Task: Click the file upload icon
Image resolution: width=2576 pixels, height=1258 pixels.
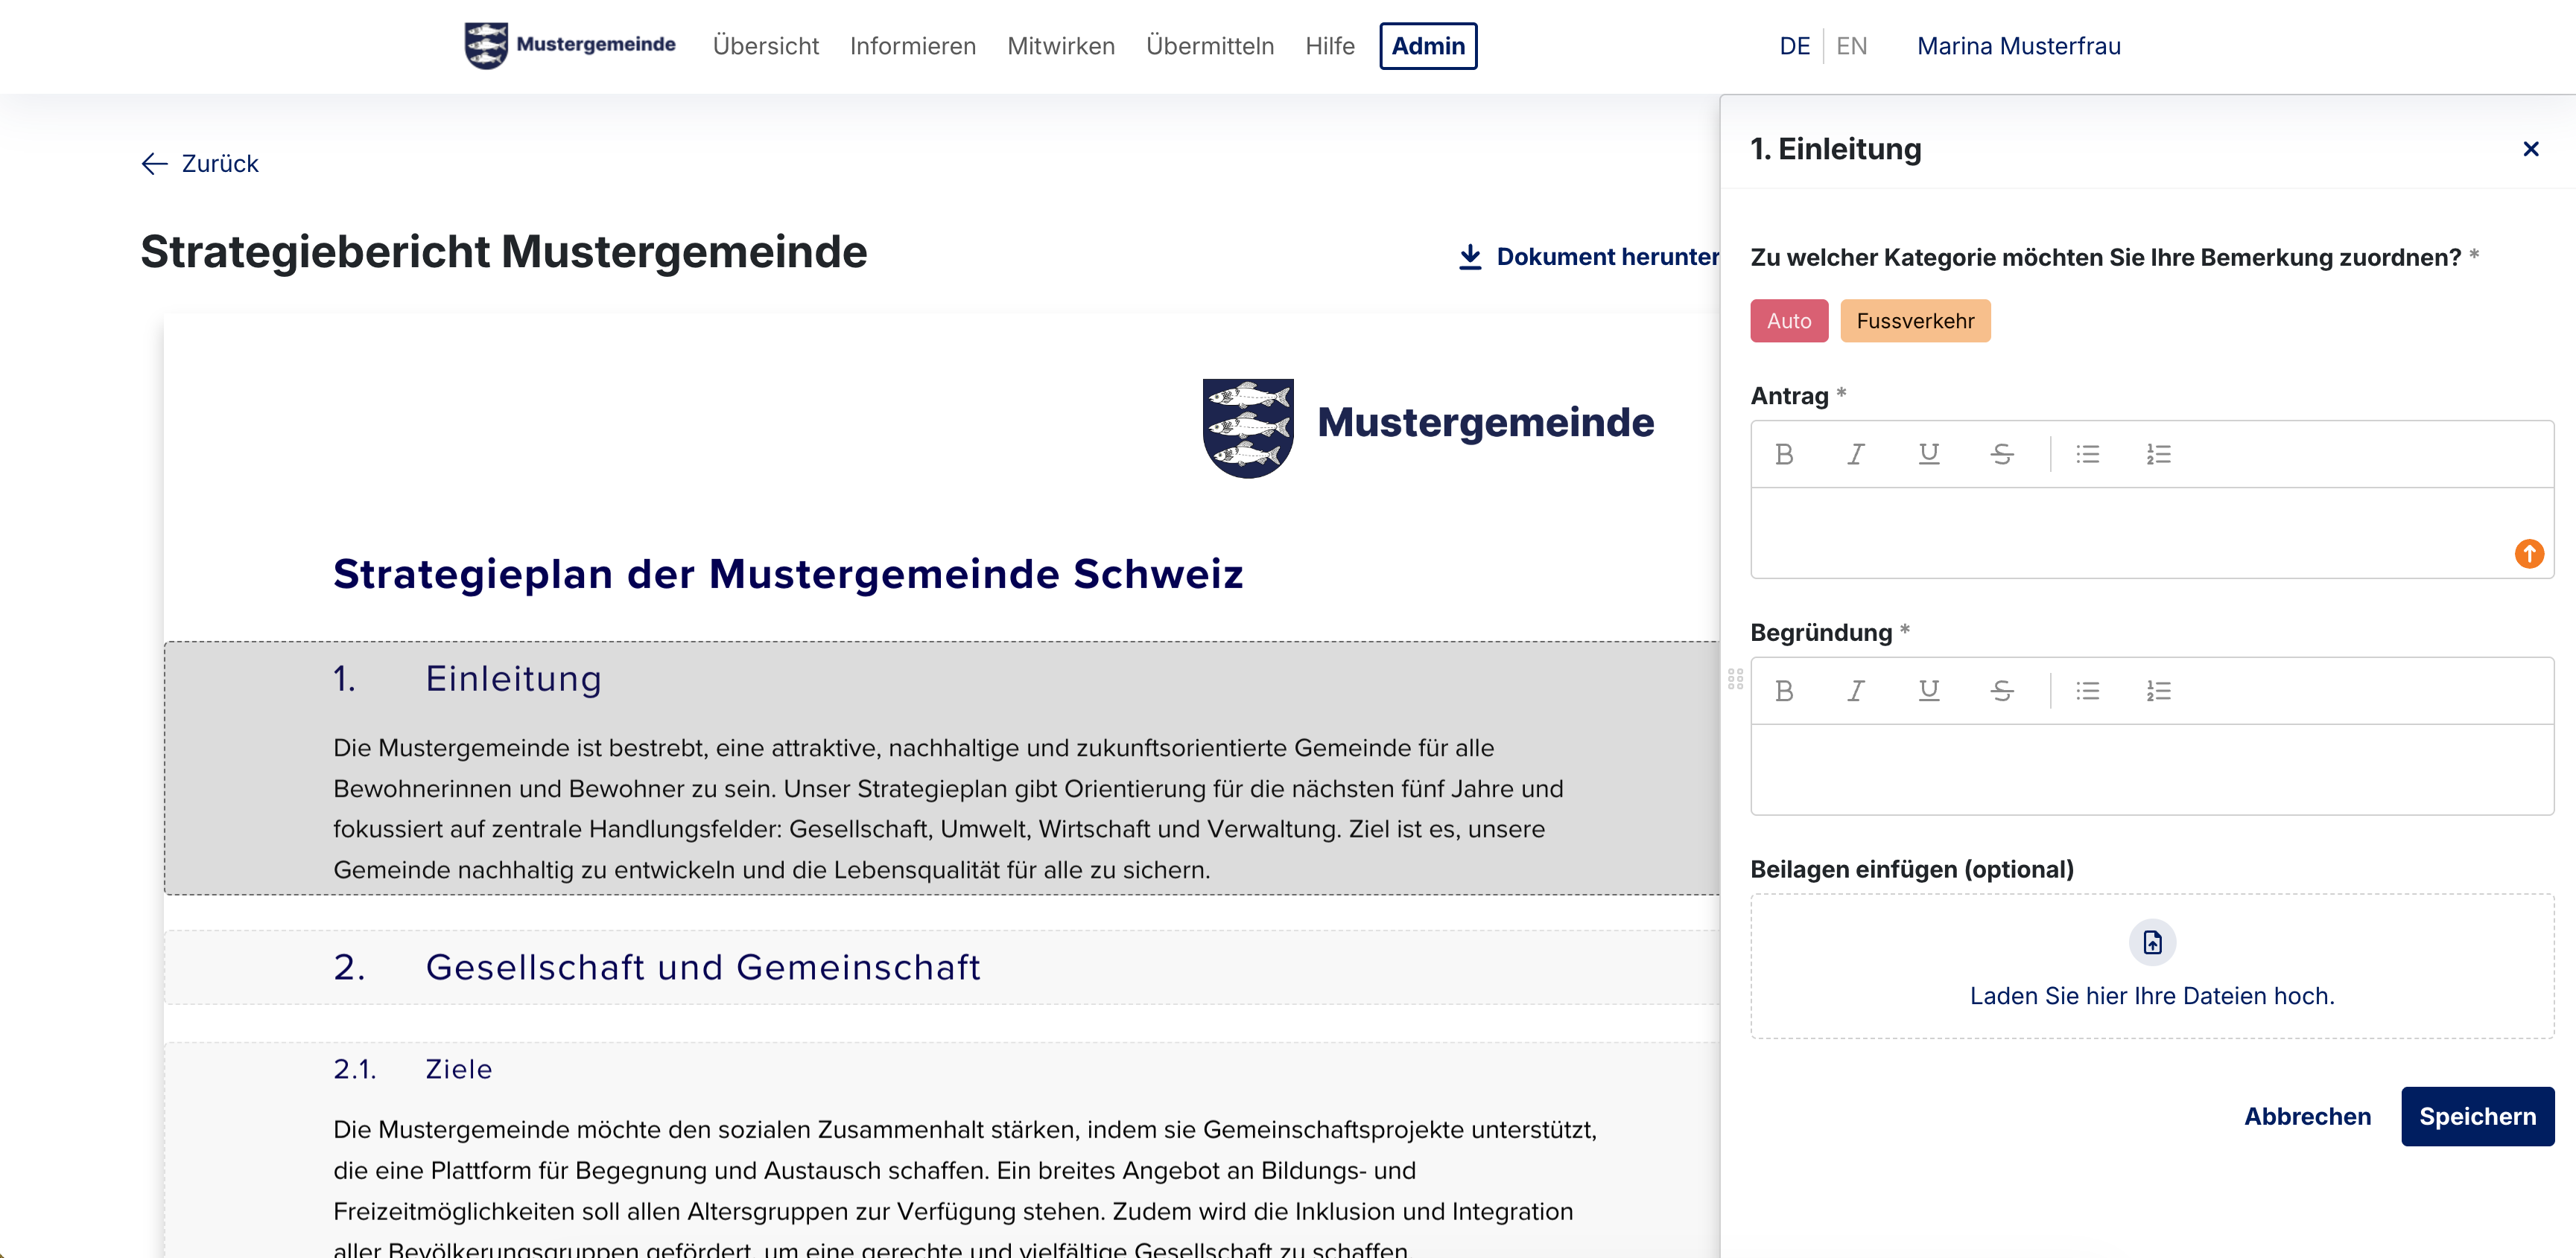Action: (x=2152, y=942)
